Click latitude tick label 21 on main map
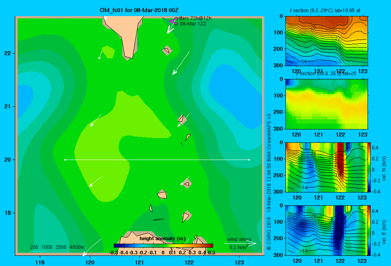 coord(7,106)
